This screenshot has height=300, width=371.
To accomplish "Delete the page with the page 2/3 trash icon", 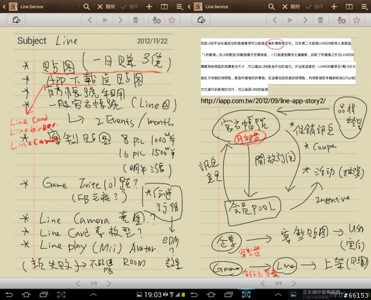I will [321, 20].
